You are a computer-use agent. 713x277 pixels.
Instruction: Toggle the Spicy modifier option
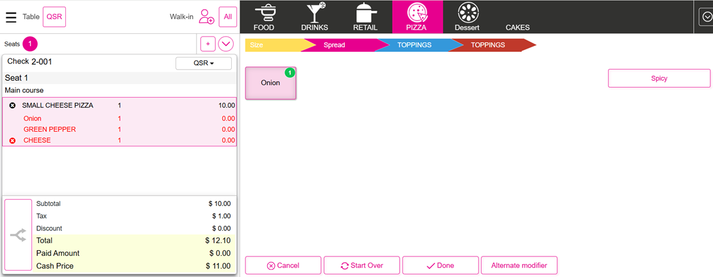point(659,79)
